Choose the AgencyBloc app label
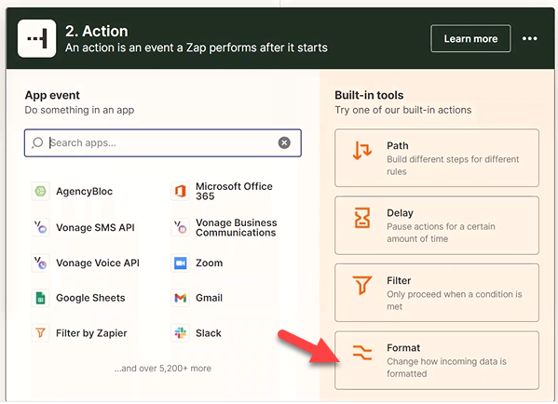This screenshot has width=558, height=404. 85,192
